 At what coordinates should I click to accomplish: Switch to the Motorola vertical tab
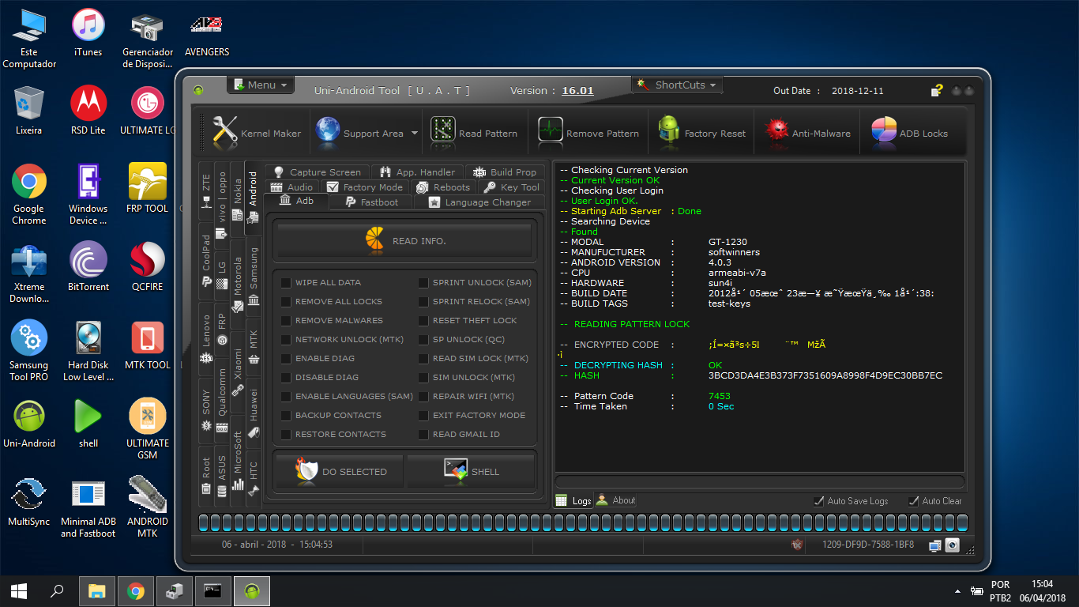point(238,283)
